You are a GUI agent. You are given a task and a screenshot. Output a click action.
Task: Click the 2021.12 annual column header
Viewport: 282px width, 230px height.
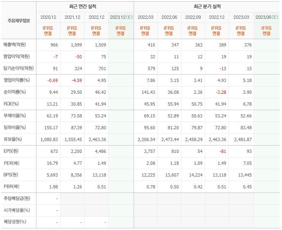point(72,17)
